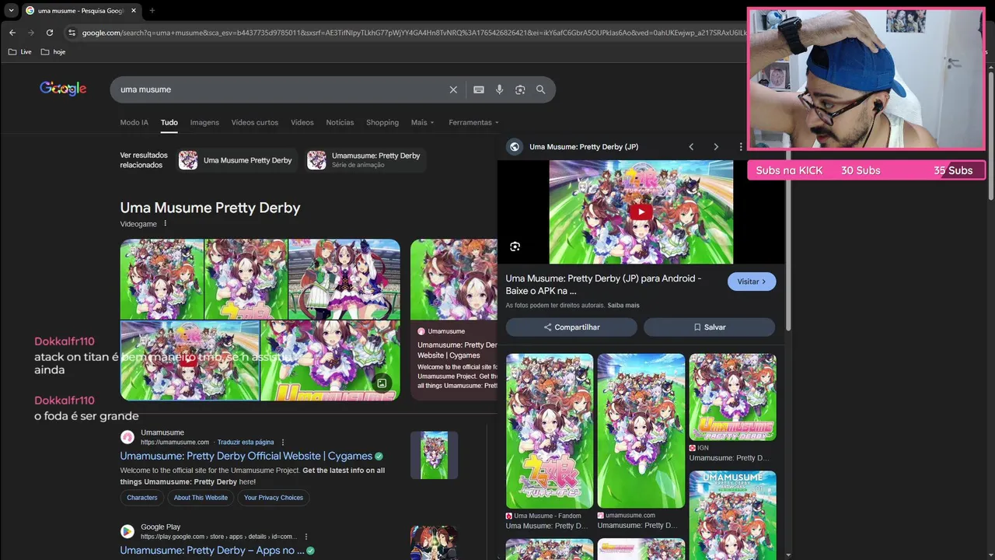This screenshot has height=560, width=995.
Task: Click Traduzir esta página link
Action: [x=246, y=443]
